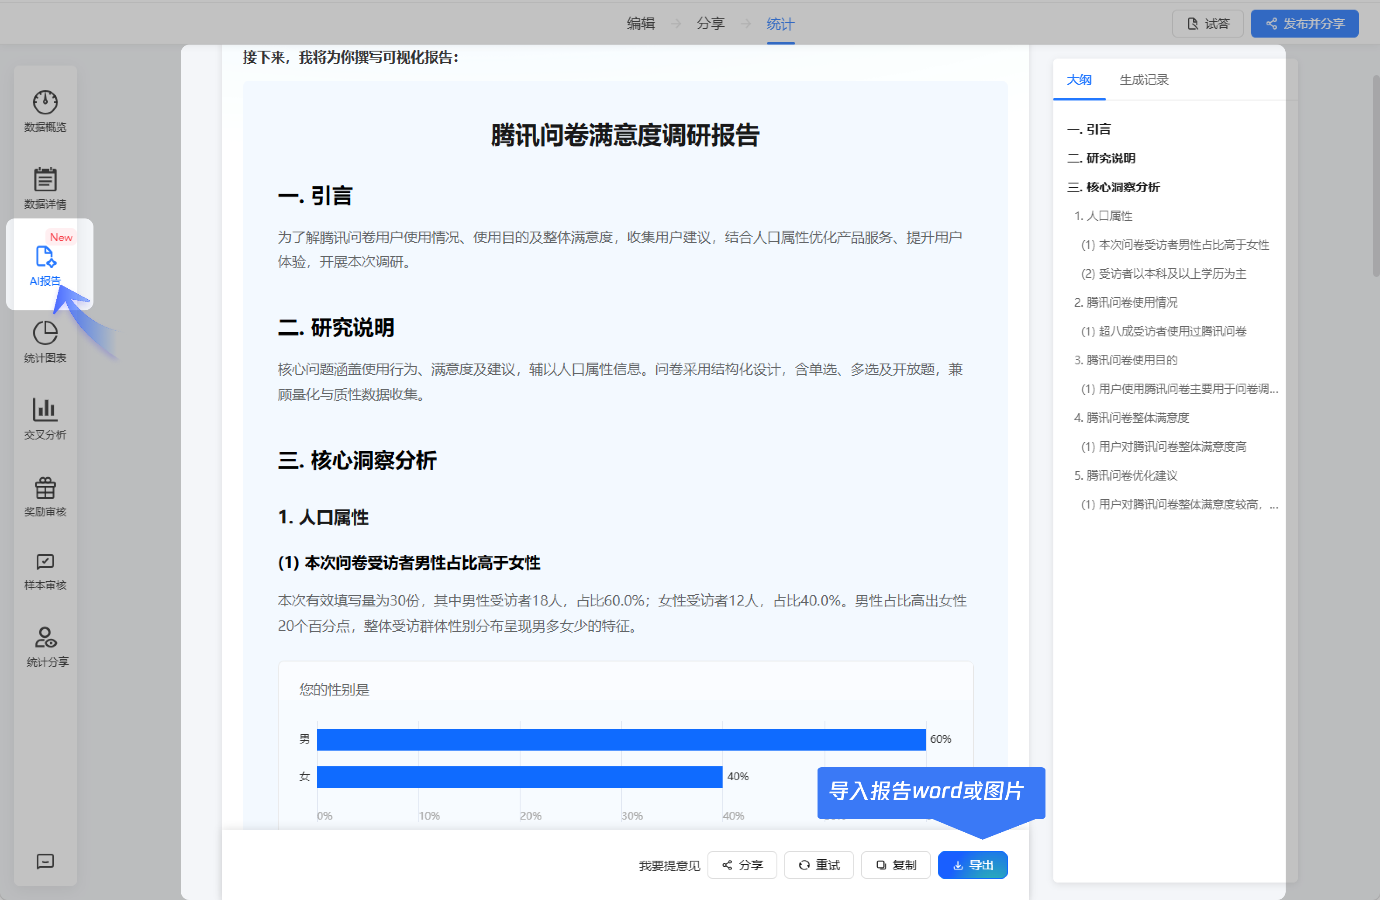Click the 试答 button
This screenshot has width=1380, height=900.
[1208, 24]
